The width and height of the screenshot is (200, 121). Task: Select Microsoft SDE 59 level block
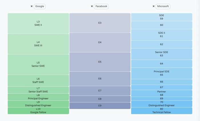161,17
